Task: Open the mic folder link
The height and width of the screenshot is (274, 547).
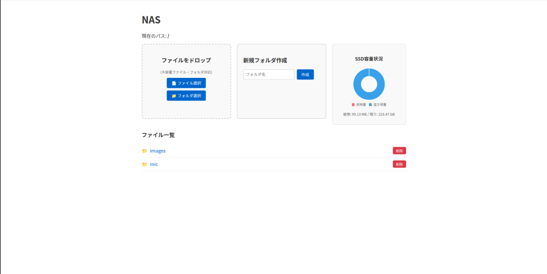Action: coord(154,164)
